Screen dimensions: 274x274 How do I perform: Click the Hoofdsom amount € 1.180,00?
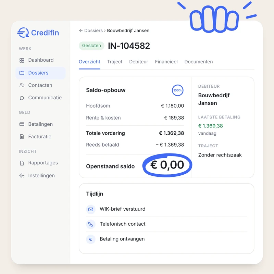173,106
